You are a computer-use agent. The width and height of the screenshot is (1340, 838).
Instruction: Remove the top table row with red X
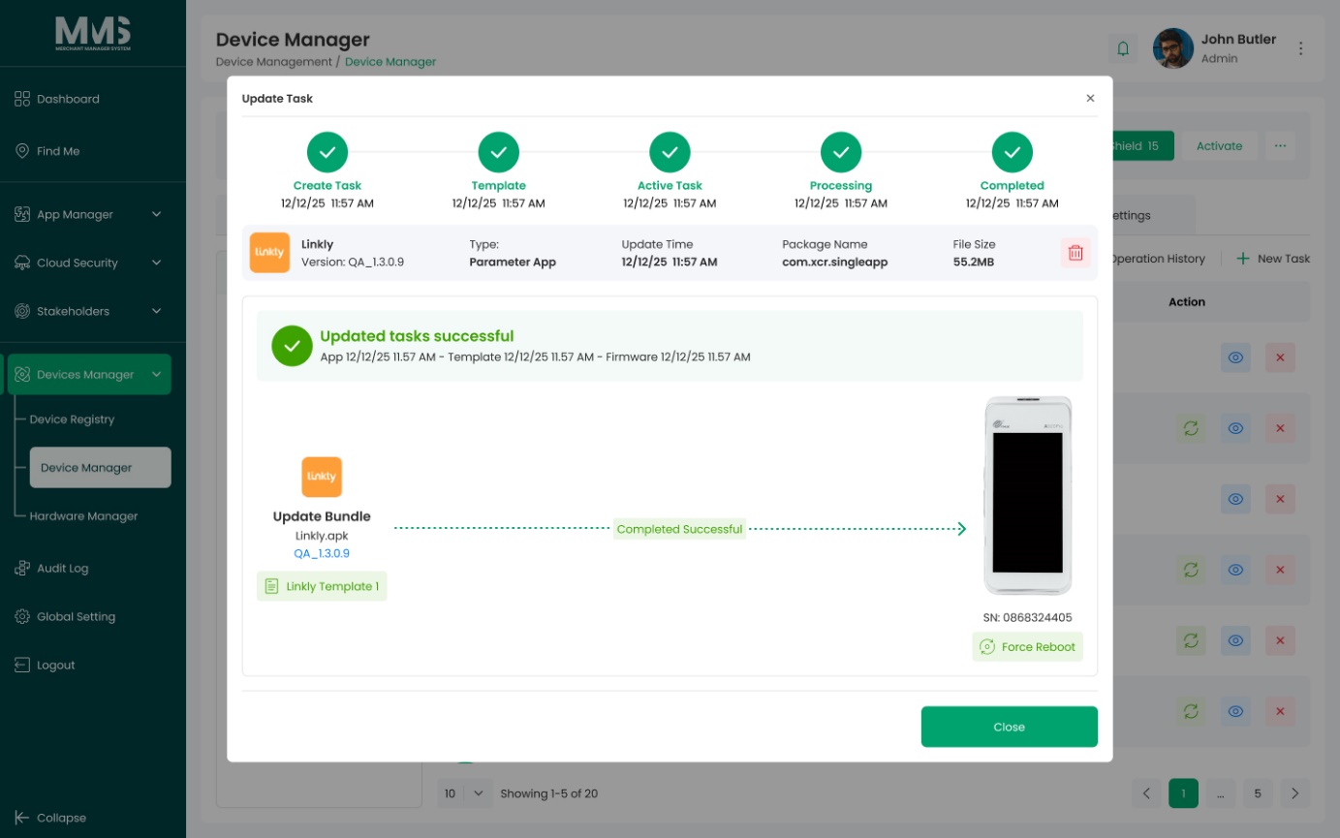click(x=1280, y=357)
